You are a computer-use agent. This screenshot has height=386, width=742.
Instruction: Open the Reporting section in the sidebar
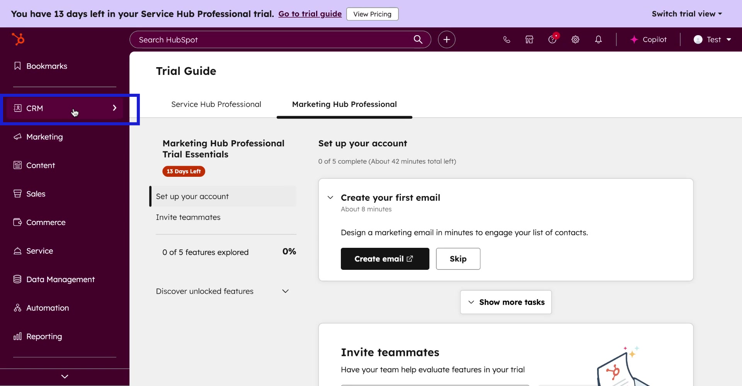tap(44, 336)
